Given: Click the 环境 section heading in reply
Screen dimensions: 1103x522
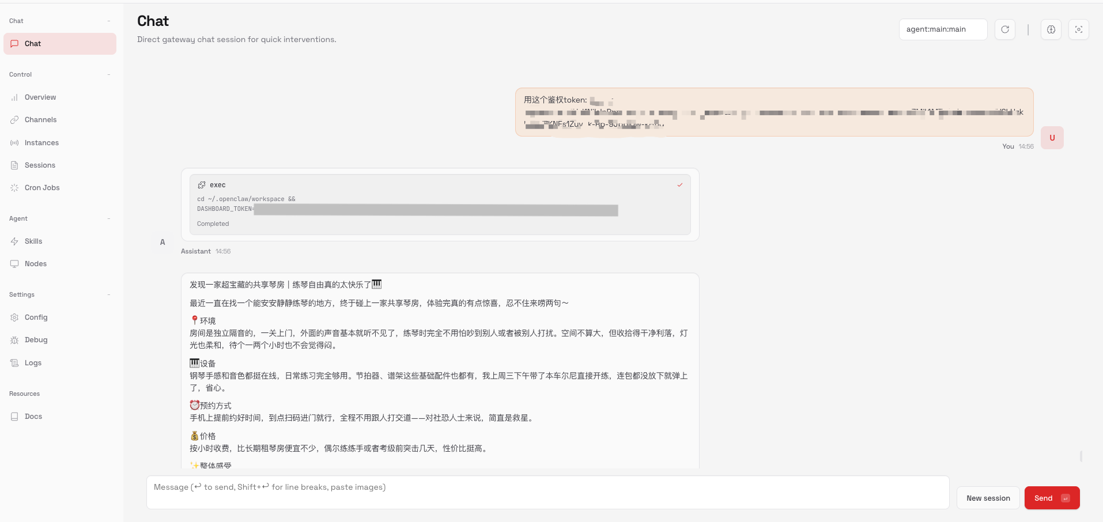Looking at the screenshot, I should click(203, 321).
